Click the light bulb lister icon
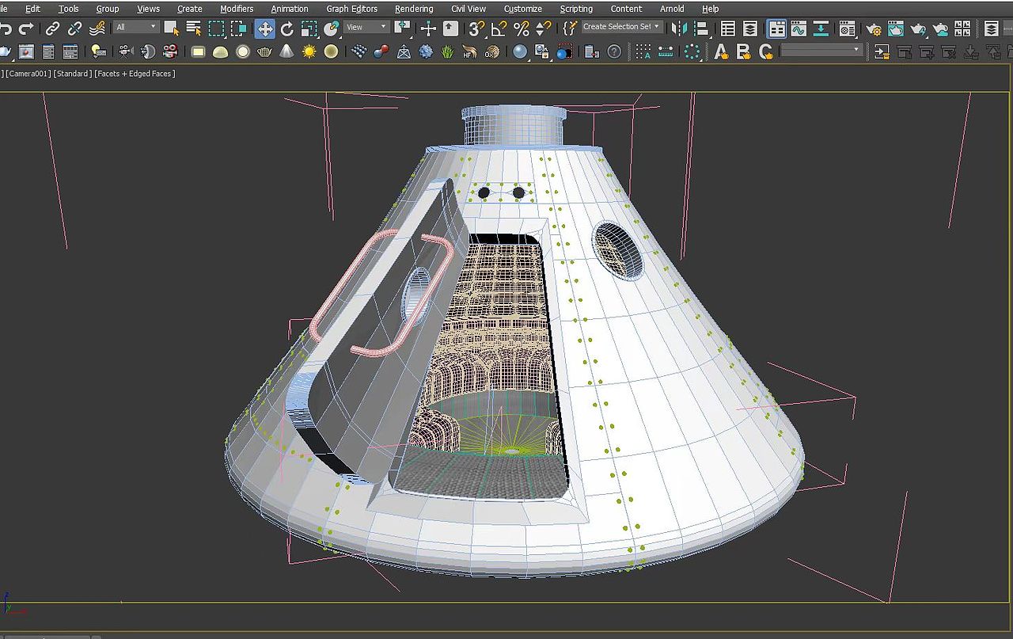The image size is (1013, 639). pos(98,51)
